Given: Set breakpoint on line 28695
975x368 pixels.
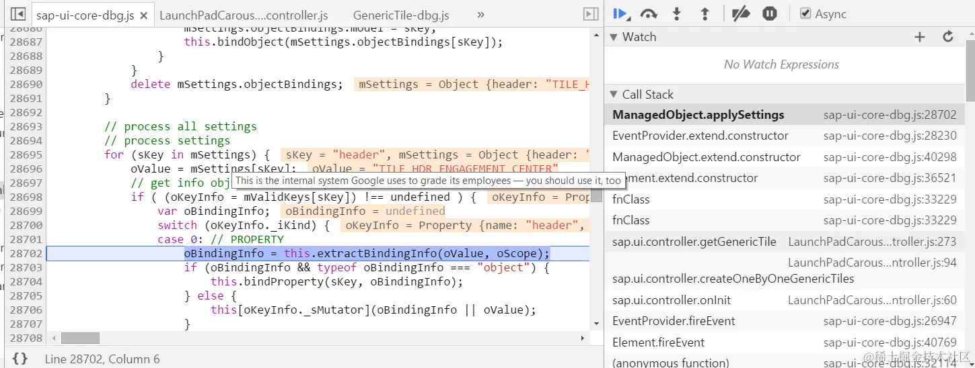Looking at the screenshot, I should coord(26,154).
